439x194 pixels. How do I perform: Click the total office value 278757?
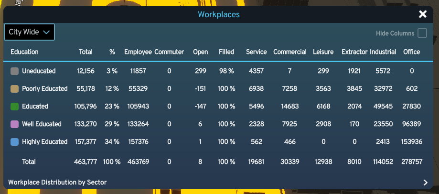(412, 162)
